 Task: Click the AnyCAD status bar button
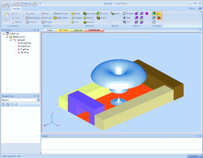pos(194,156)
